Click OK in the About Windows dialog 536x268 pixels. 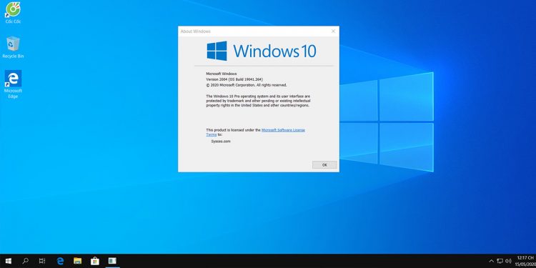coord(324,165)
